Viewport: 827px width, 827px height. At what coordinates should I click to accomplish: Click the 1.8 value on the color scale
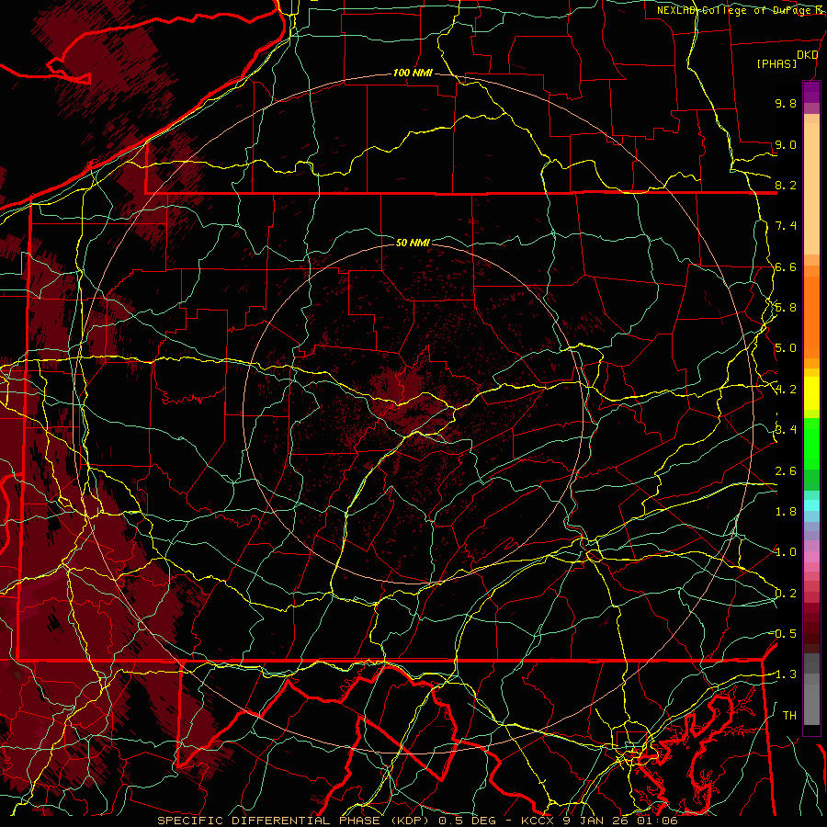pyautogui.click(x=786, y=512)
